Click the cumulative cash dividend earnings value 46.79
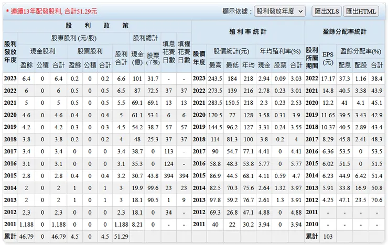This screenshot has height=245, width=388. click(26, 237)
